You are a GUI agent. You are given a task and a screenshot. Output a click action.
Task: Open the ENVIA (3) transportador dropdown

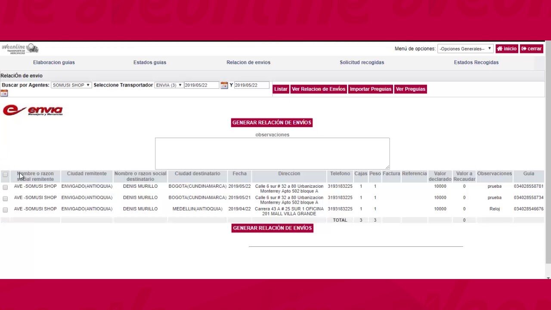[169, 85]
